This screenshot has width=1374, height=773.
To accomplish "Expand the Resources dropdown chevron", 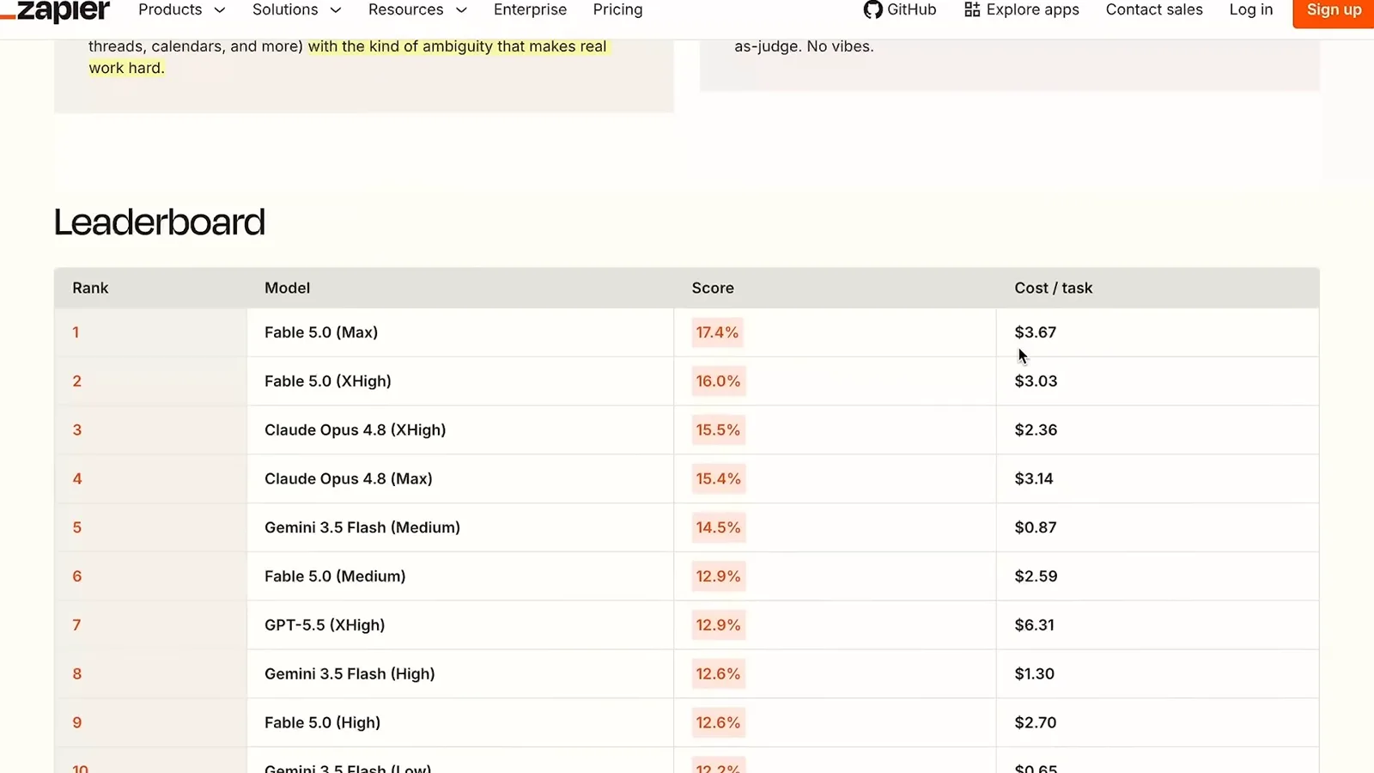I will click(461, 10).
